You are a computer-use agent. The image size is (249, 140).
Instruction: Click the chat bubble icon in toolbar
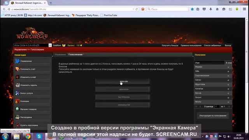tap(224, 9)
